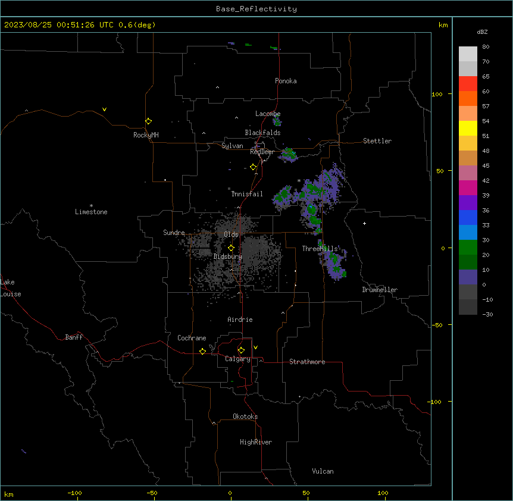Click the RockyMH label
The height and width of the screenshot is (501, 513).
point(146,135)
